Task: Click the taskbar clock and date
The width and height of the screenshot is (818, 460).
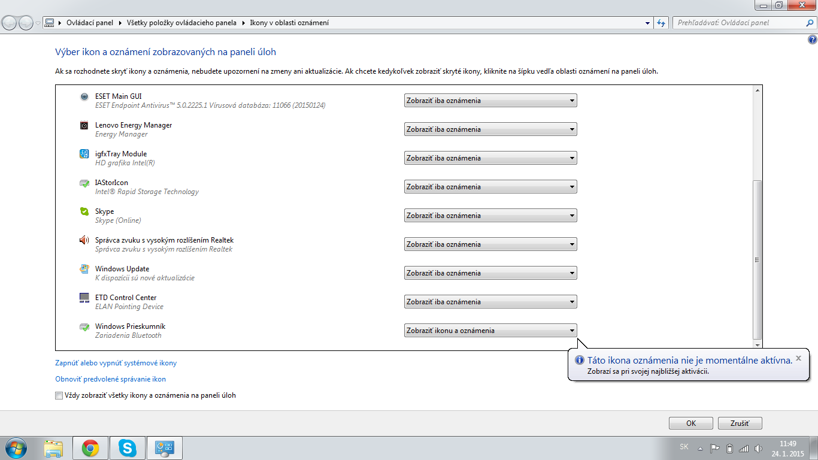Action: point(788,449)
